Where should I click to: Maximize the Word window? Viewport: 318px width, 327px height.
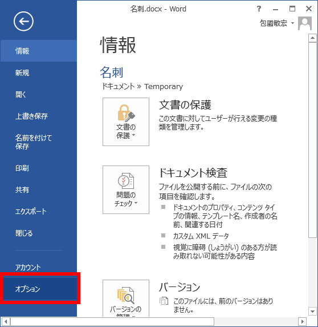point(292,9)
